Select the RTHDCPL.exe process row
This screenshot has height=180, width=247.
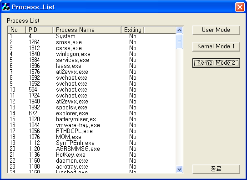click(92, 131)
